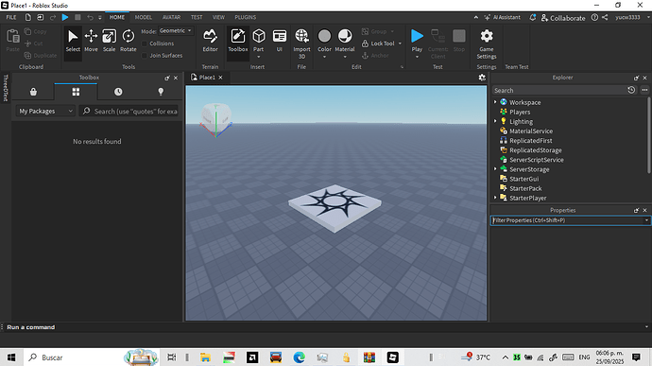Toggle the Toolbox panel button

(x=238, y=41)
